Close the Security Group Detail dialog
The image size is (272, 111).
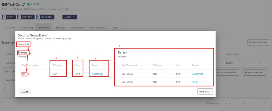pos(25,91)
